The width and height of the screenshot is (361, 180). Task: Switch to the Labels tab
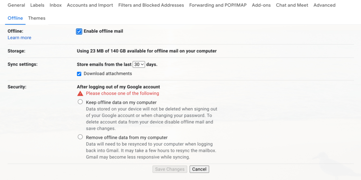pos(37,5)
